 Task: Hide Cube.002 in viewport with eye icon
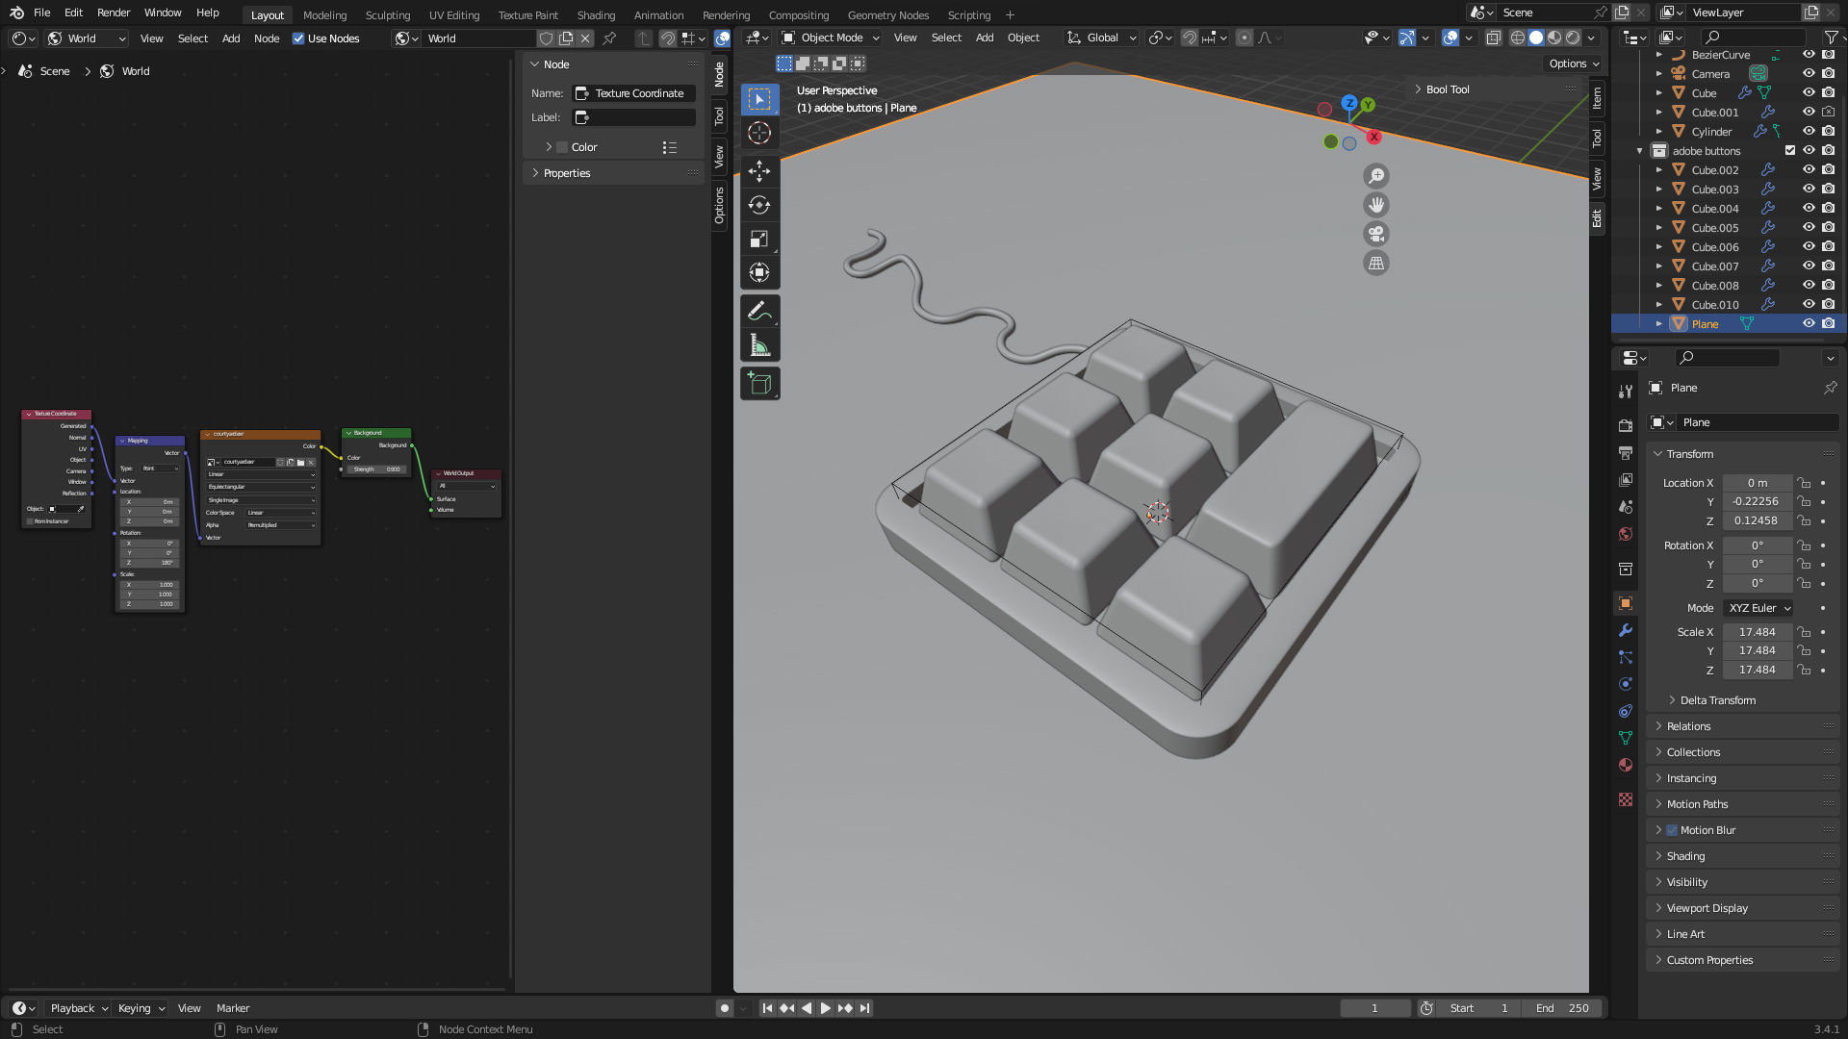(x=1809, y=170)
